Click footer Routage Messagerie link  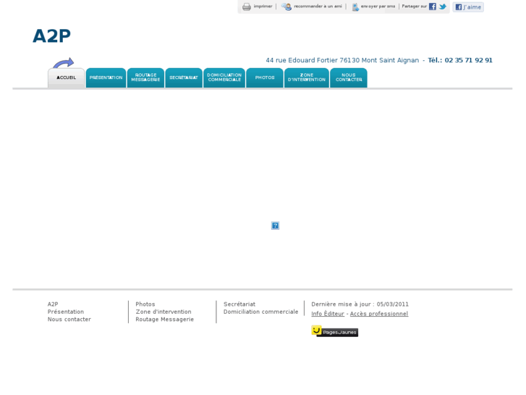point(165,320)
